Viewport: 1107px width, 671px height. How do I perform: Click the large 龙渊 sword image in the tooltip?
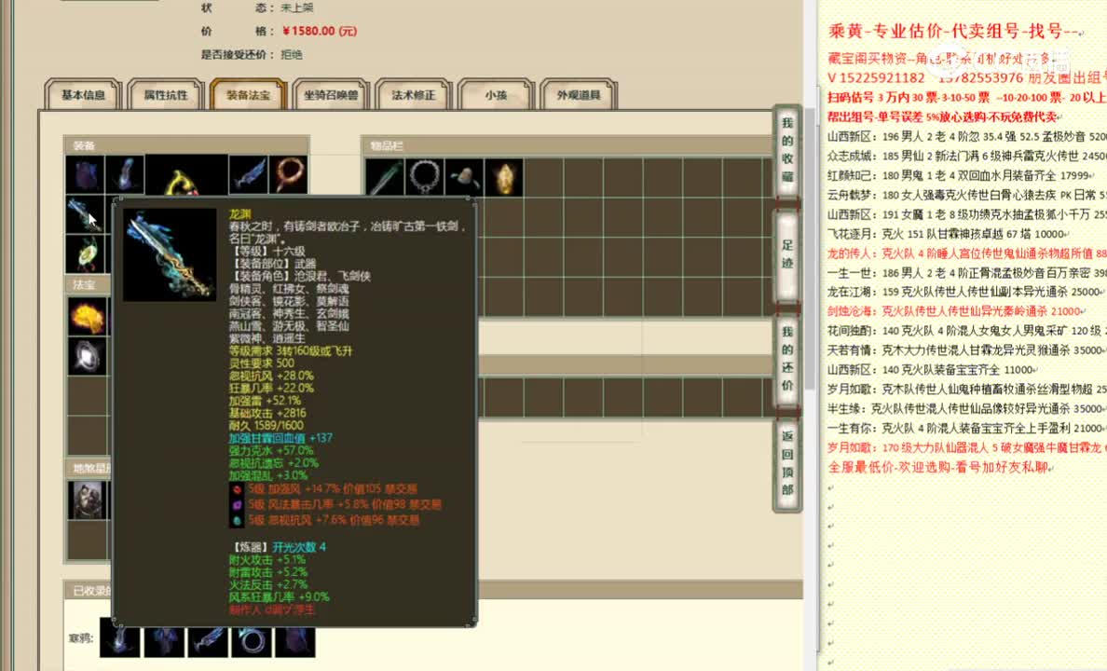[x=171, y=255]
